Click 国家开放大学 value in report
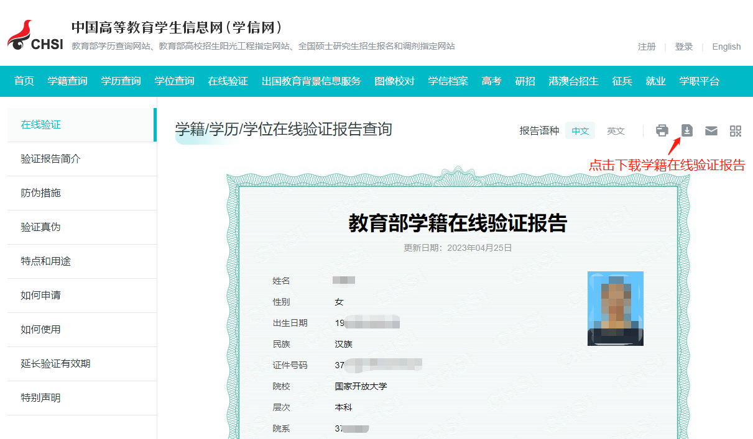This screenshot has height=439, width=753. point(361,386)
